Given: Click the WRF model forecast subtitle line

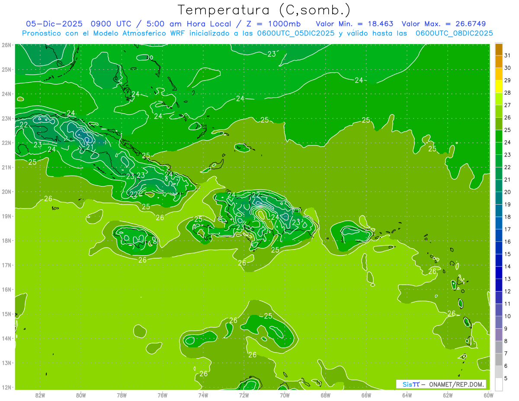Looking at the screenshot, I should click(257, 33).
